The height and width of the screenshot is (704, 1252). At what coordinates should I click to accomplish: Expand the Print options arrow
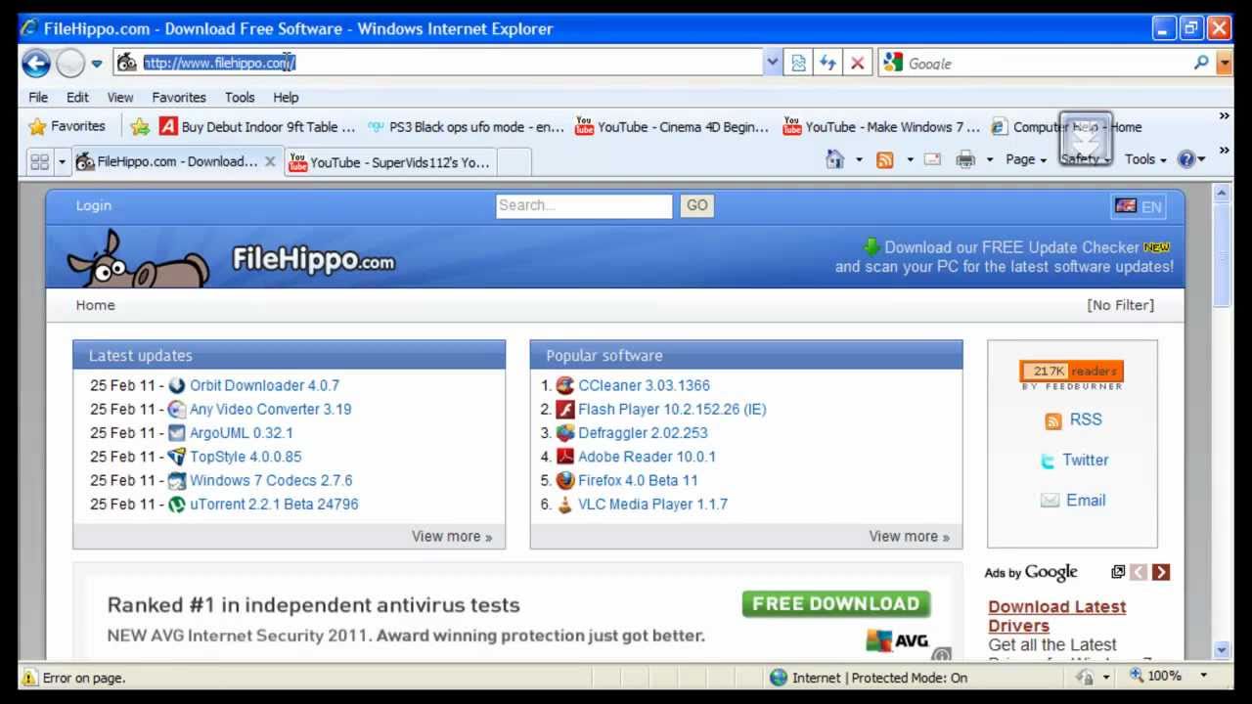tap(990, 159)
